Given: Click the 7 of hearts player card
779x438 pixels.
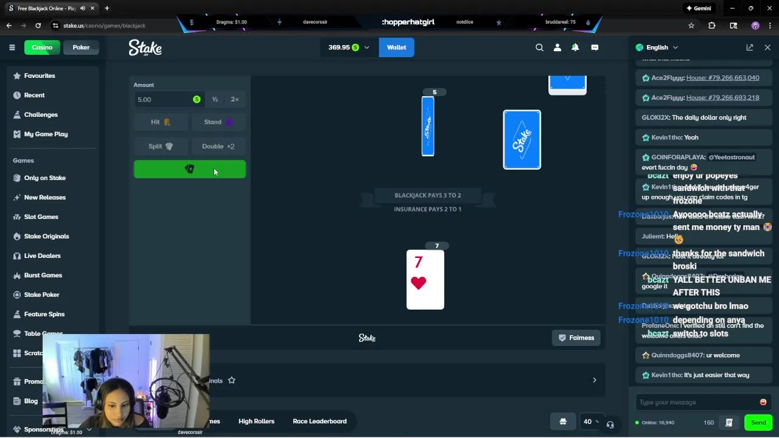Looking at the screenshot, I should coord(425,280).
